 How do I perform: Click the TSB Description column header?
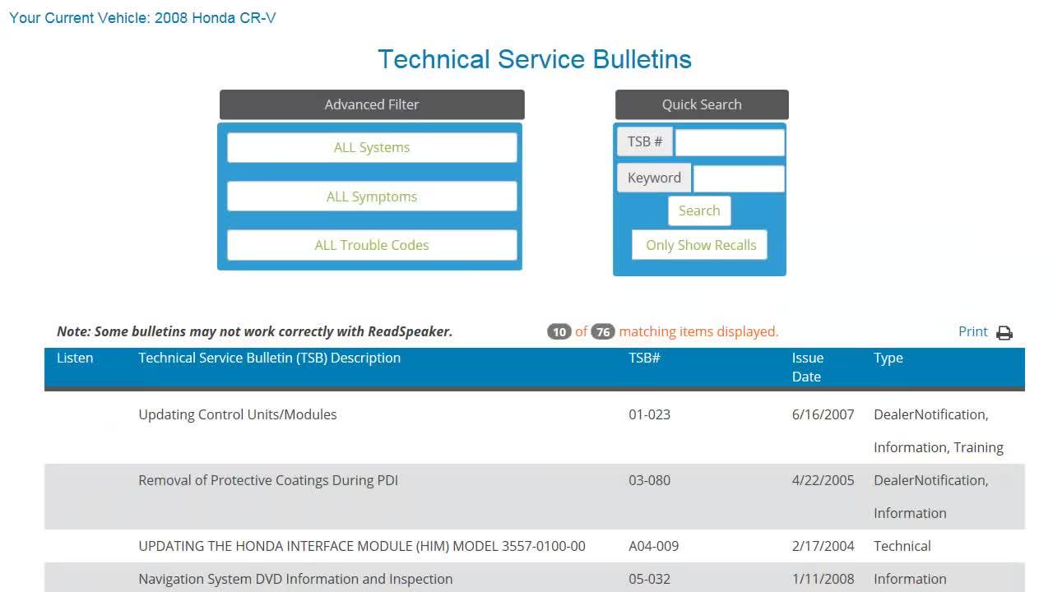(269, 358)
